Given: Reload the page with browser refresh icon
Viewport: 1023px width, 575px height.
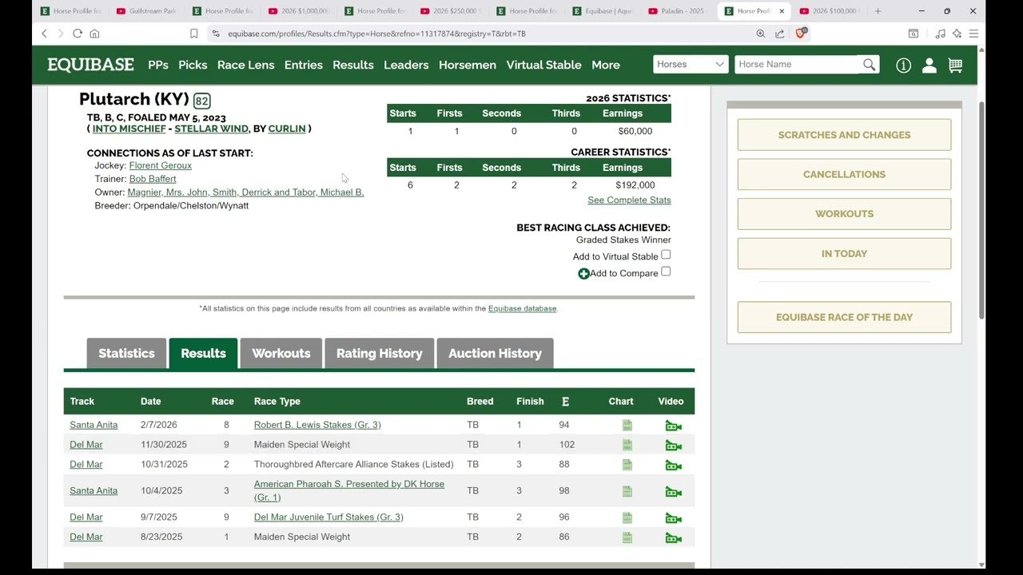Looking at the screenshot, I should pyautogui.click(x=78, y=34).
